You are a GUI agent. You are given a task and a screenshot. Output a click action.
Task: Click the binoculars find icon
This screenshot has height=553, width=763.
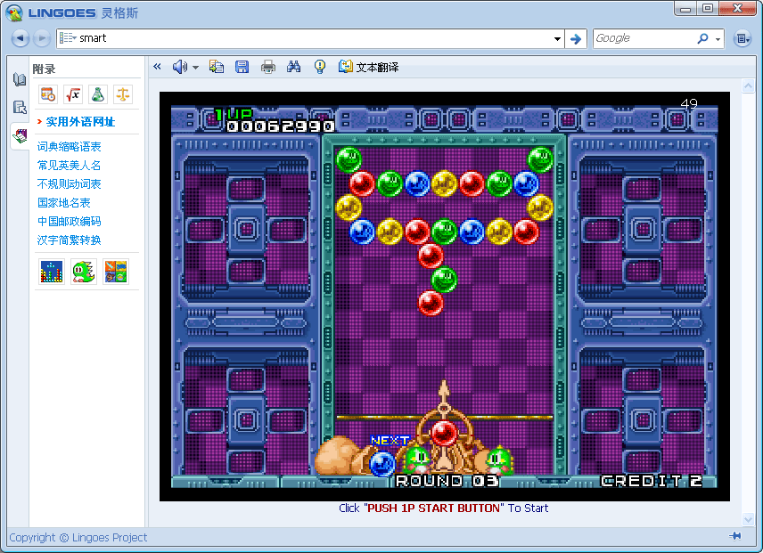(293, 67)
